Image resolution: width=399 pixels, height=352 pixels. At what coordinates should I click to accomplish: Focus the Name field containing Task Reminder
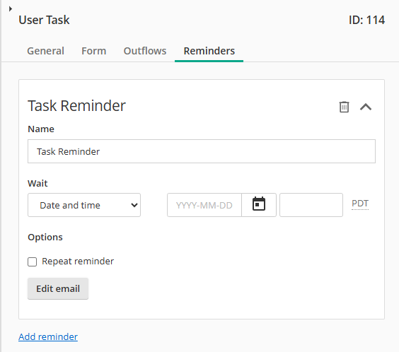point(202,151)
